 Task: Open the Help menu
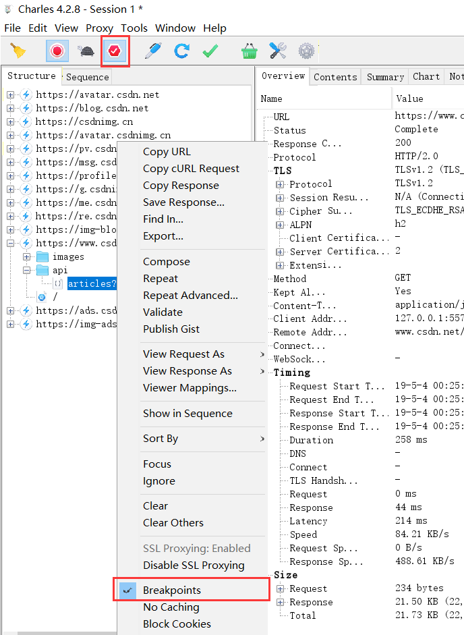pos(214,28)
